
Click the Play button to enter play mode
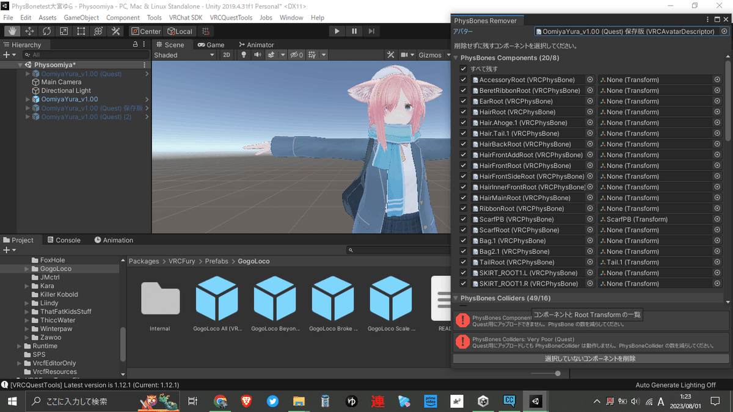pos(337,31)
